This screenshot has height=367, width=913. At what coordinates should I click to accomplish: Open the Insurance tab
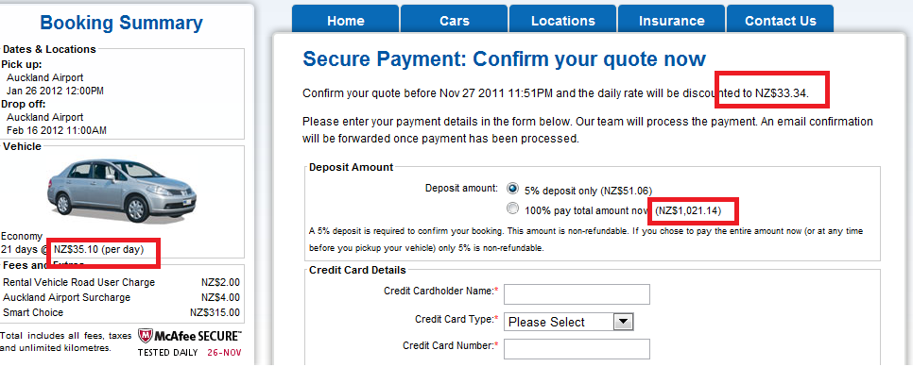[671, 19]
